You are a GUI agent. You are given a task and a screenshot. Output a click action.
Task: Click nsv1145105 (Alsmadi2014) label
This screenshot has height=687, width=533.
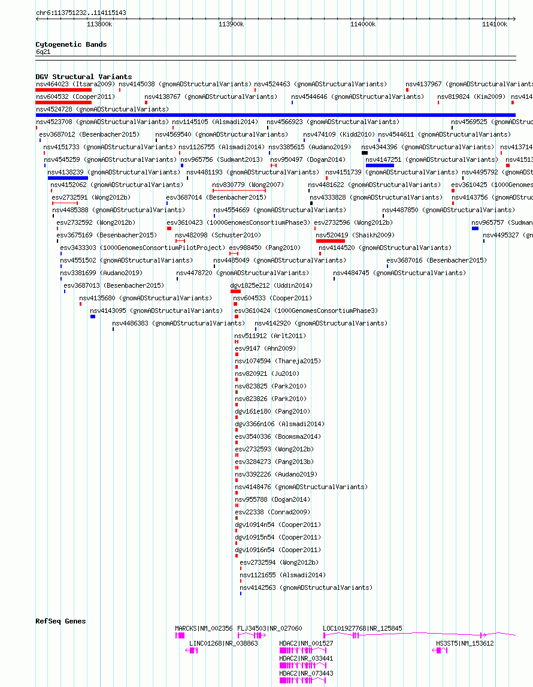pyautogui.click(x=215, y=122)
